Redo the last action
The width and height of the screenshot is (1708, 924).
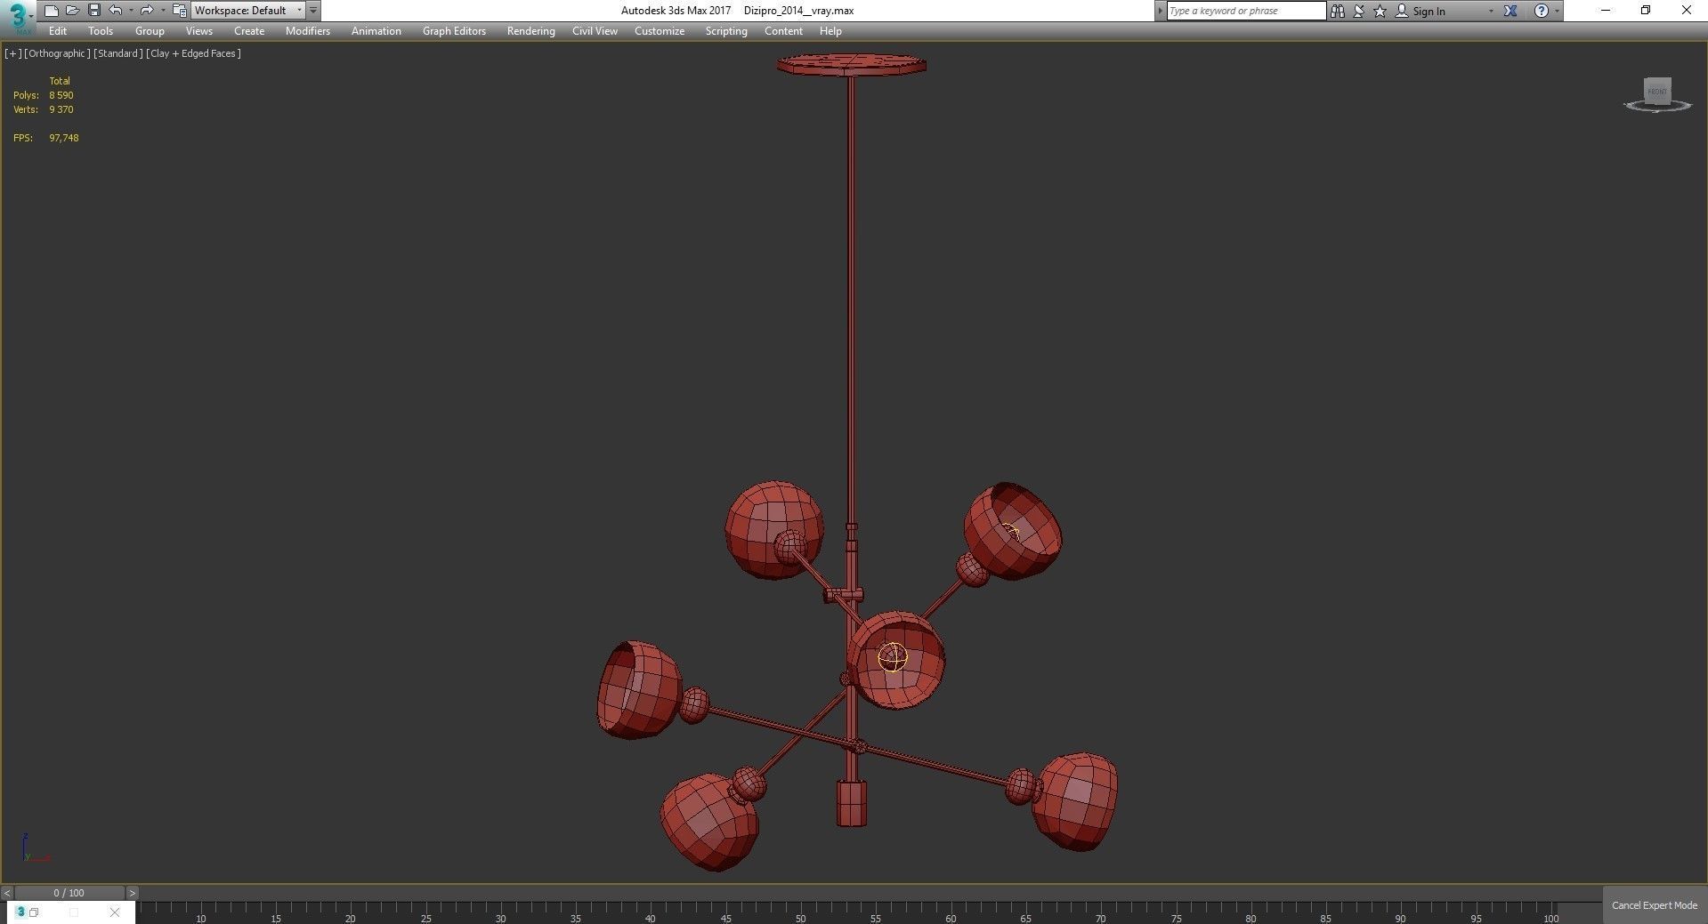[x=147, y=11]
